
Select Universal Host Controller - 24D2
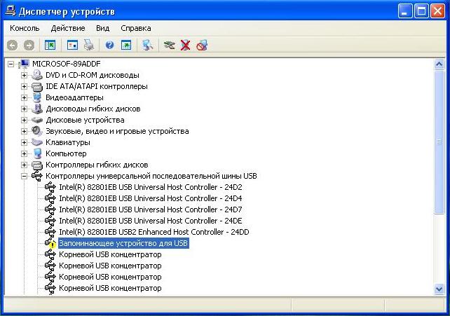tap(151, 187)
